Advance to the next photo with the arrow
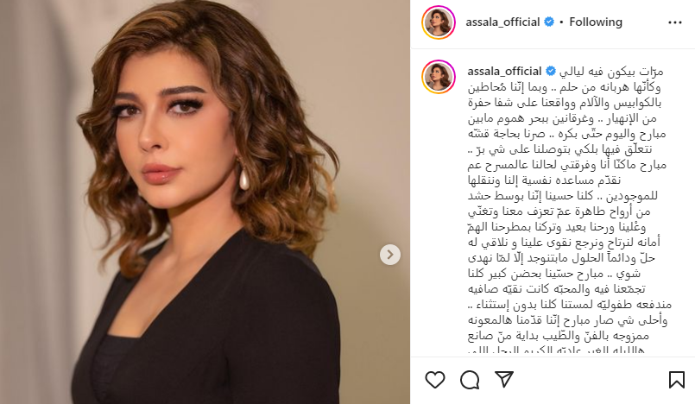695x404 pixels. (390, 255)
